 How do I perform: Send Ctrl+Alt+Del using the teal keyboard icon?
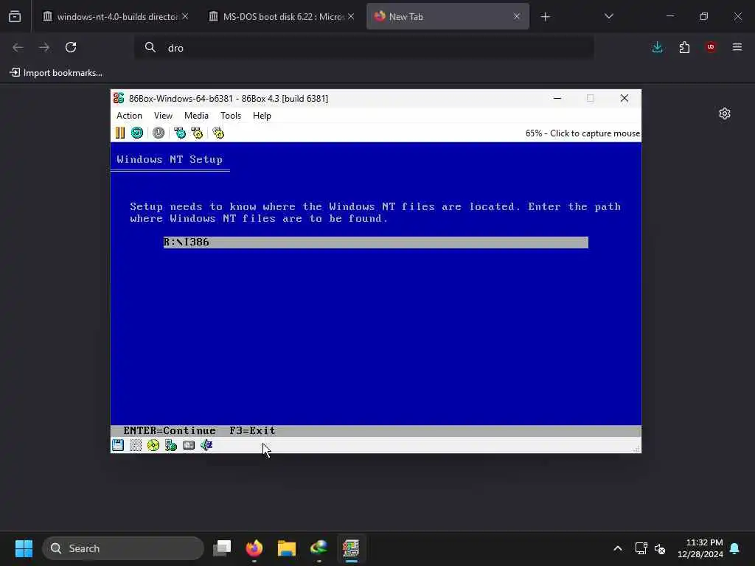(x=180, y=133)
